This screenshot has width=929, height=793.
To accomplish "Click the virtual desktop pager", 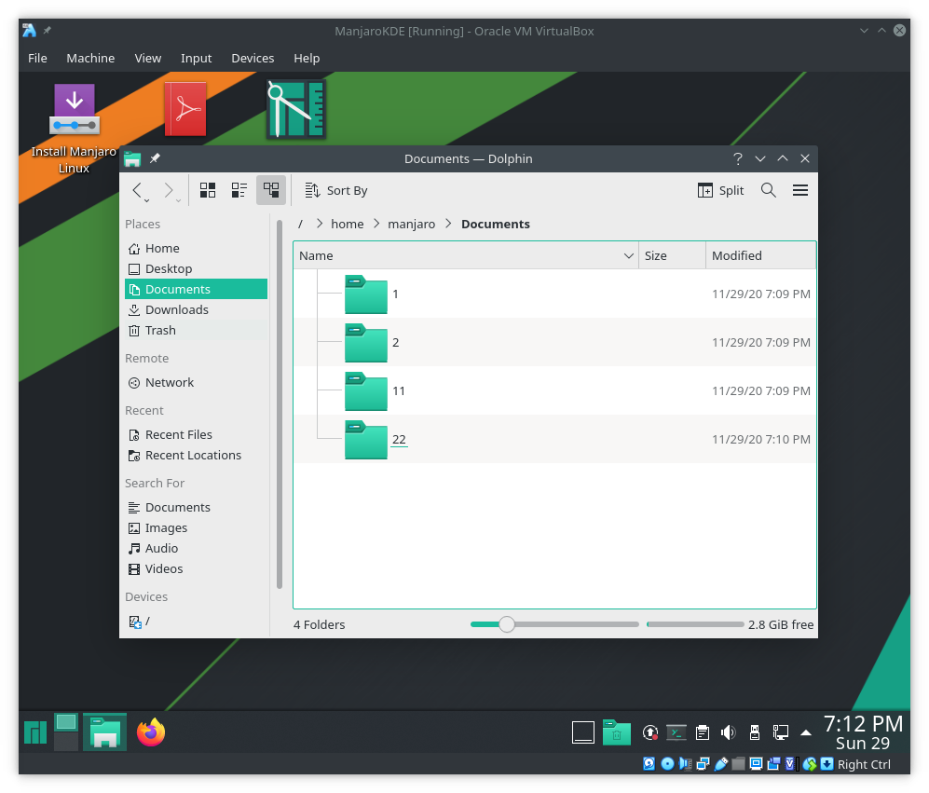I will (66, 732).
